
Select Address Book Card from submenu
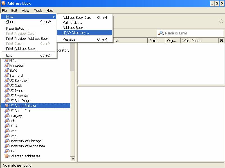(85, 17)
